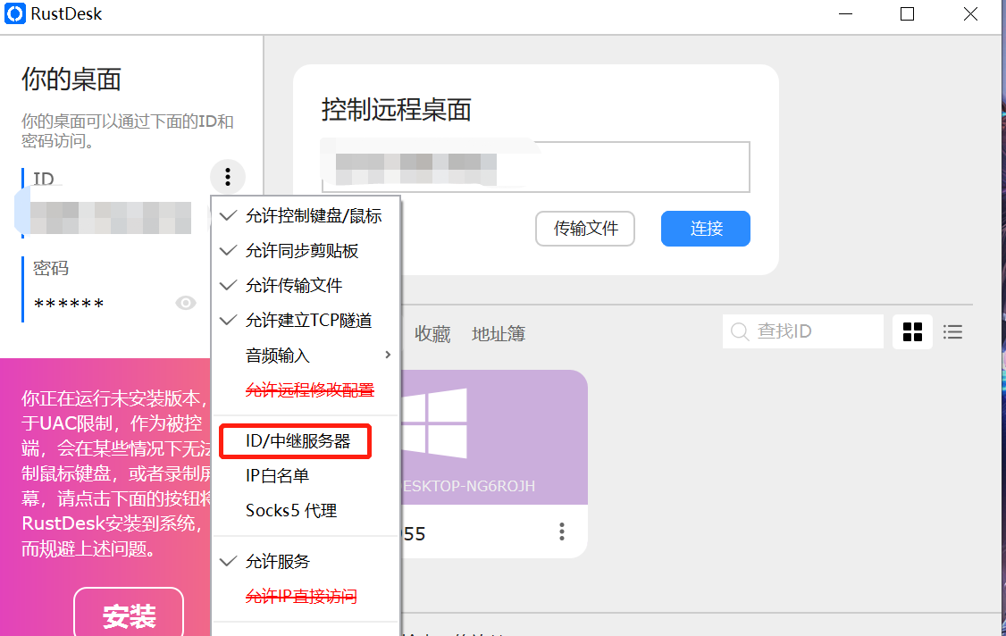Switch to the 地址簿 tab
The width and height of the screenshot is (1006, 636).
(498, 332)
